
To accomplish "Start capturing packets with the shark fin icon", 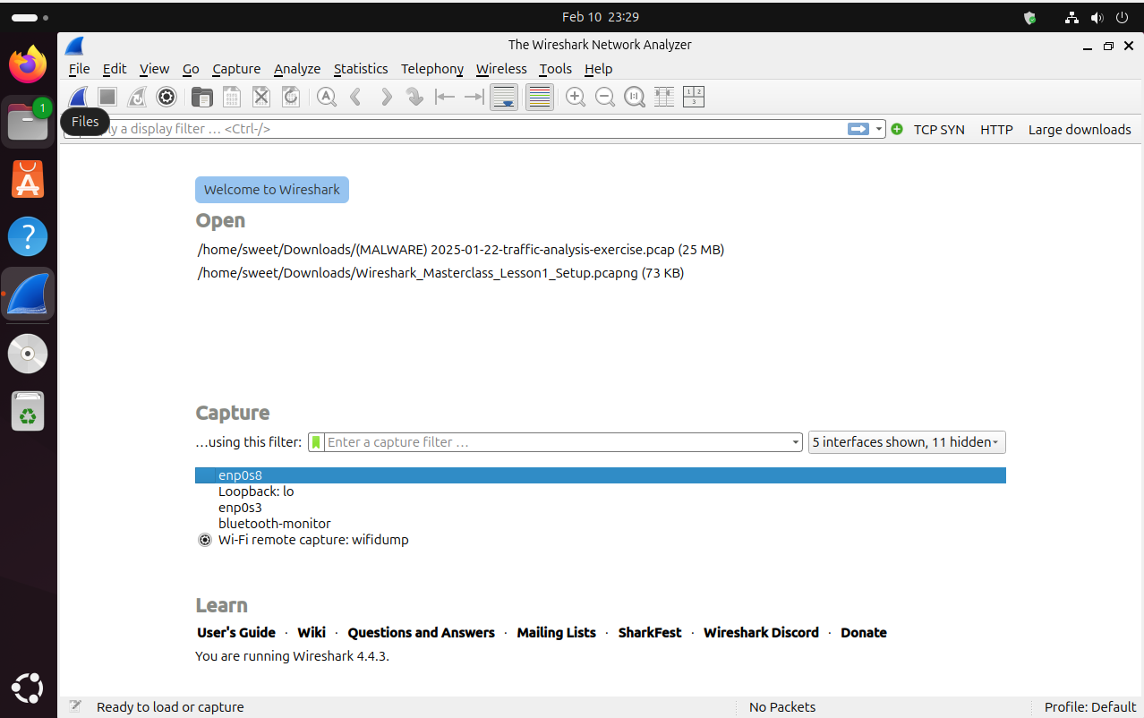I will tap(78, 97).
